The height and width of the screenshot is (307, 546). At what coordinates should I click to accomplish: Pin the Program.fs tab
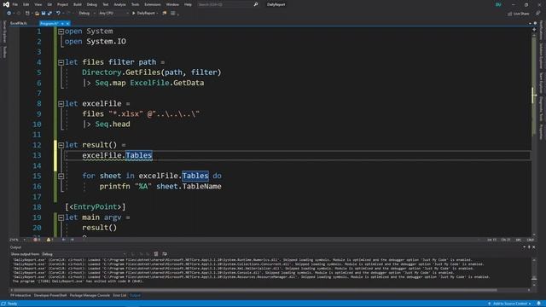62,23
